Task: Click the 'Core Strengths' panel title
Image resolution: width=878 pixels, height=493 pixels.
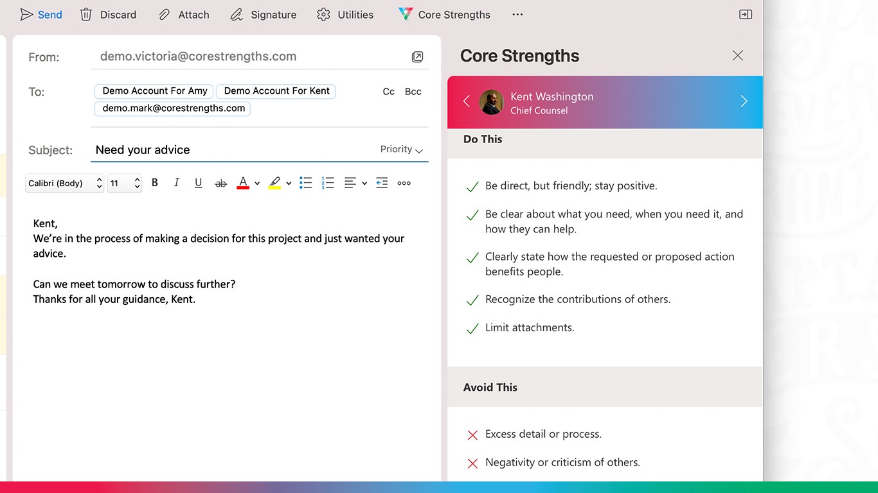Action: click(520, 56)
